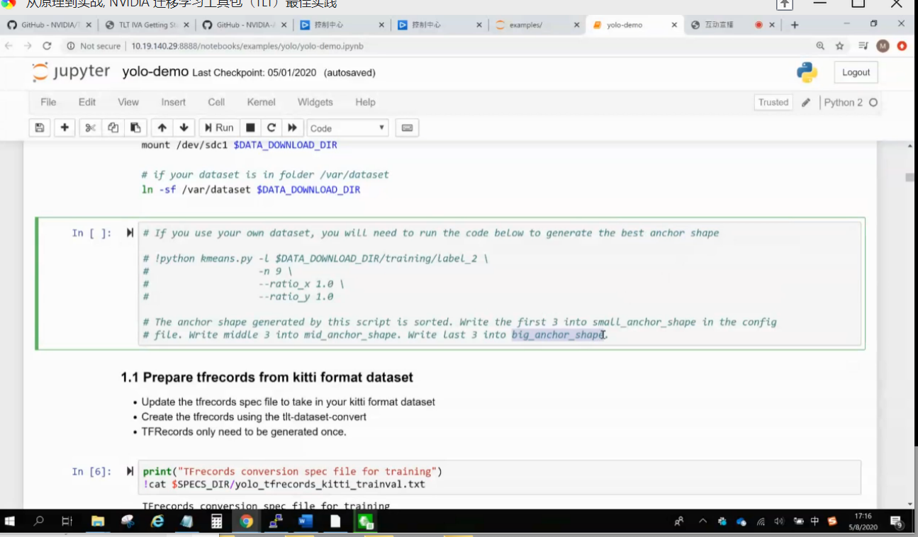The width and height of the screenshot is (918, 537).
Task: Paste cells below icon in toolbar
Action: click(135, 128)
